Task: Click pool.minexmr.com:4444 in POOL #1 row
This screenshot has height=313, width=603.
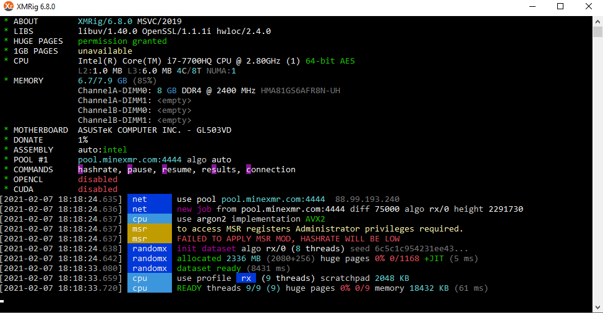Action: click(130, 159)
